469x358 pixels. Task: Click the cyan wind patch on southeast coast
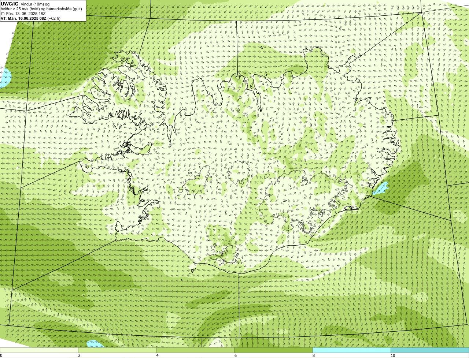point(380,189)
